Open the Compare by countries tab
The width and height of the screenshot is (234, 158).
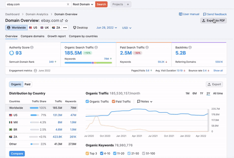[x=83, y=36]
